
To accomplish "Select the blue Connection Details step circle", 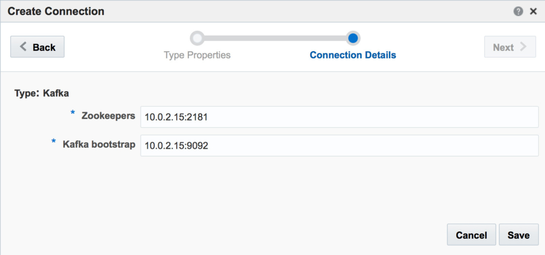I will [353, 38].
